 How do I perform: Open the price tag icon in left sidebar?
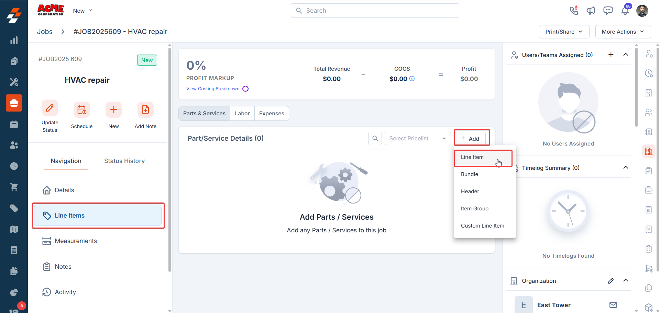click(14, 208)
